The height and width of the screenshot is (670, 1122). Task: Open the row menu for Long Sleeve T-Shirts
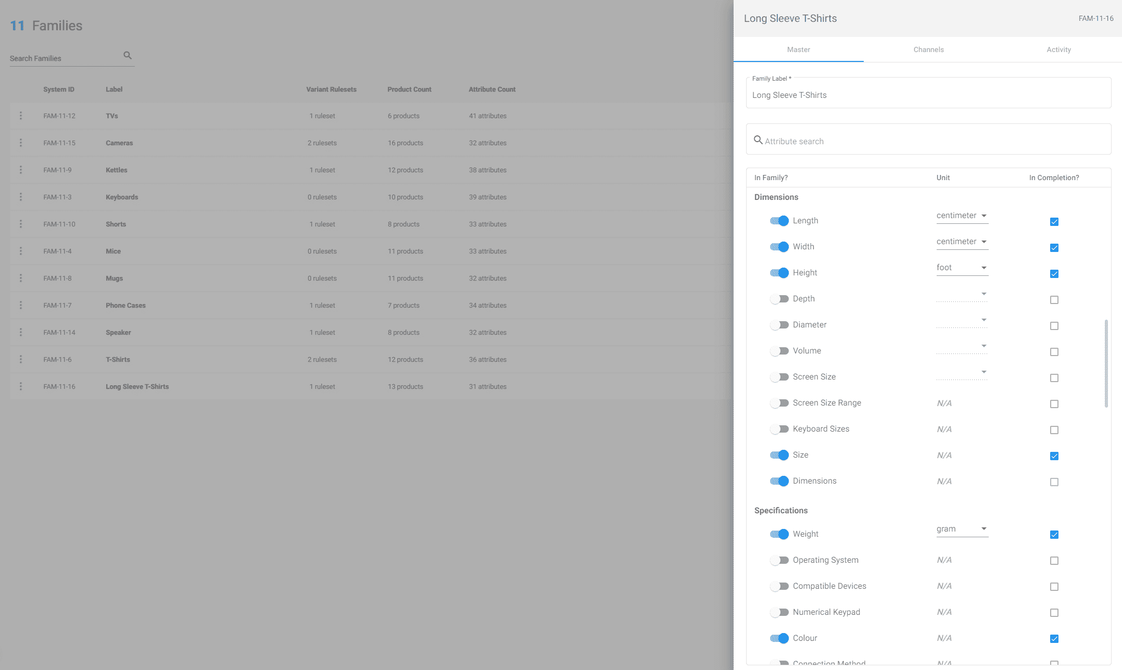21,386
